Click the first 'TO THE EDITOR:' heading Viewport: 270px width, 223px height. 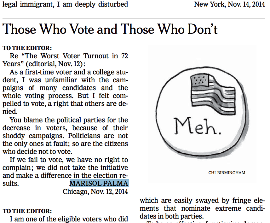coord(27,48)
